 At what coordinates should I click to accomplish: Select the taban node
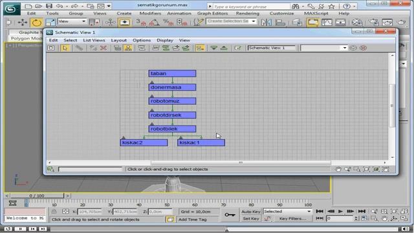click(x=172, y=73)
